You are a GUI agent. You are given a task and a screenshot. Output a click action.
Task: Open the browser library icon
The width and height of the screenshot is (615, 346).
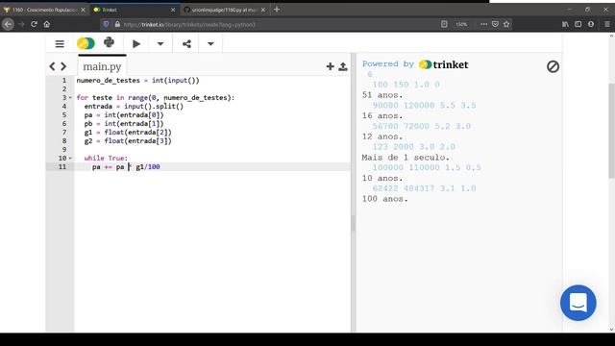565,24
